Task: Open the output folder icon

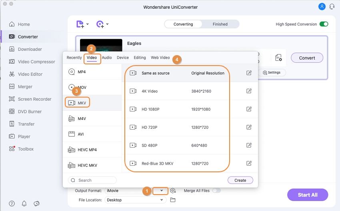Action: 173,200
